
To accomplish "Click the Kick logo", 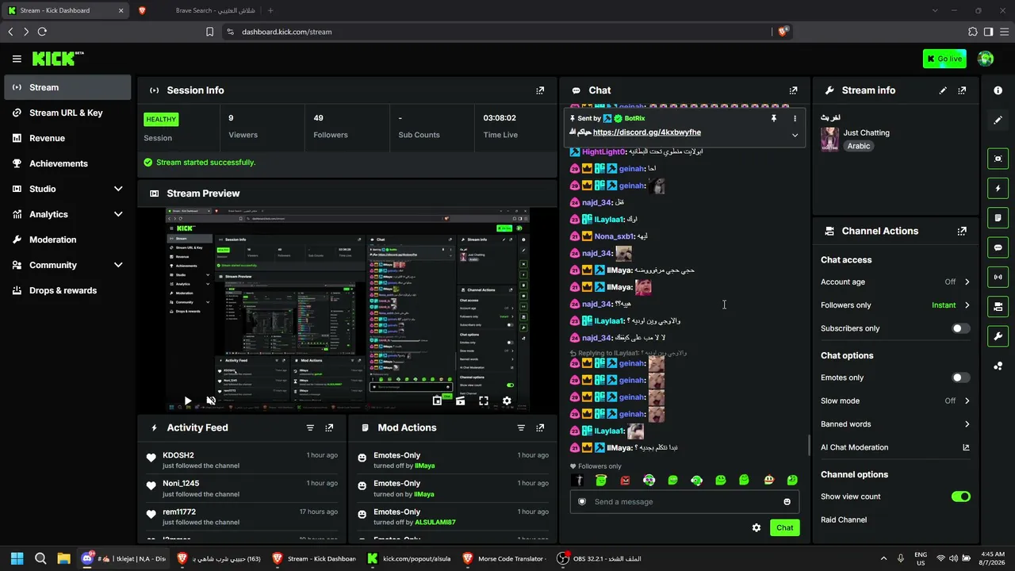I will [57, 59].
